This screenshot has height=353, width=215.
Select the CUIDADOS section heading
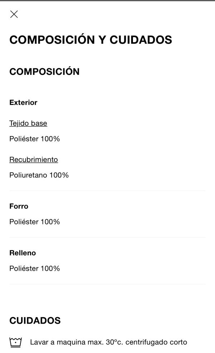click(35, 320)
